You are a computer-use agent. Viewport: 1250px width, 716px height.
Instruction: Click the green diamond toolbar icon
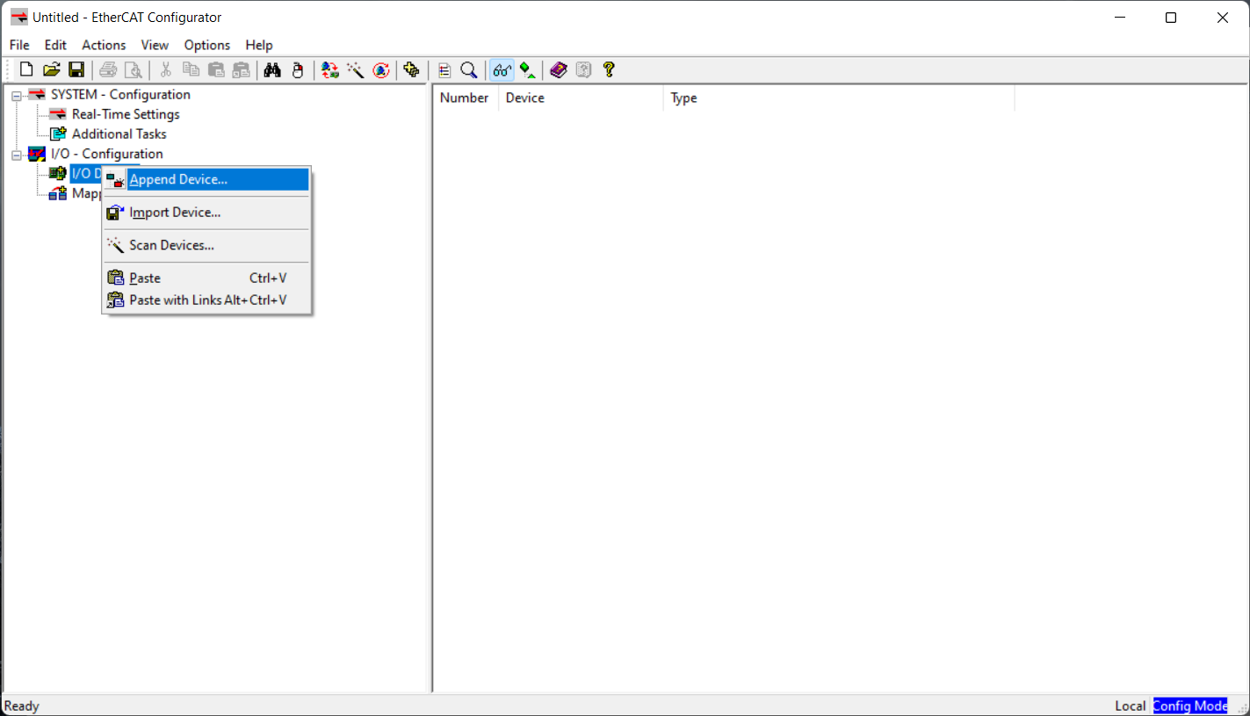point(527,70)
